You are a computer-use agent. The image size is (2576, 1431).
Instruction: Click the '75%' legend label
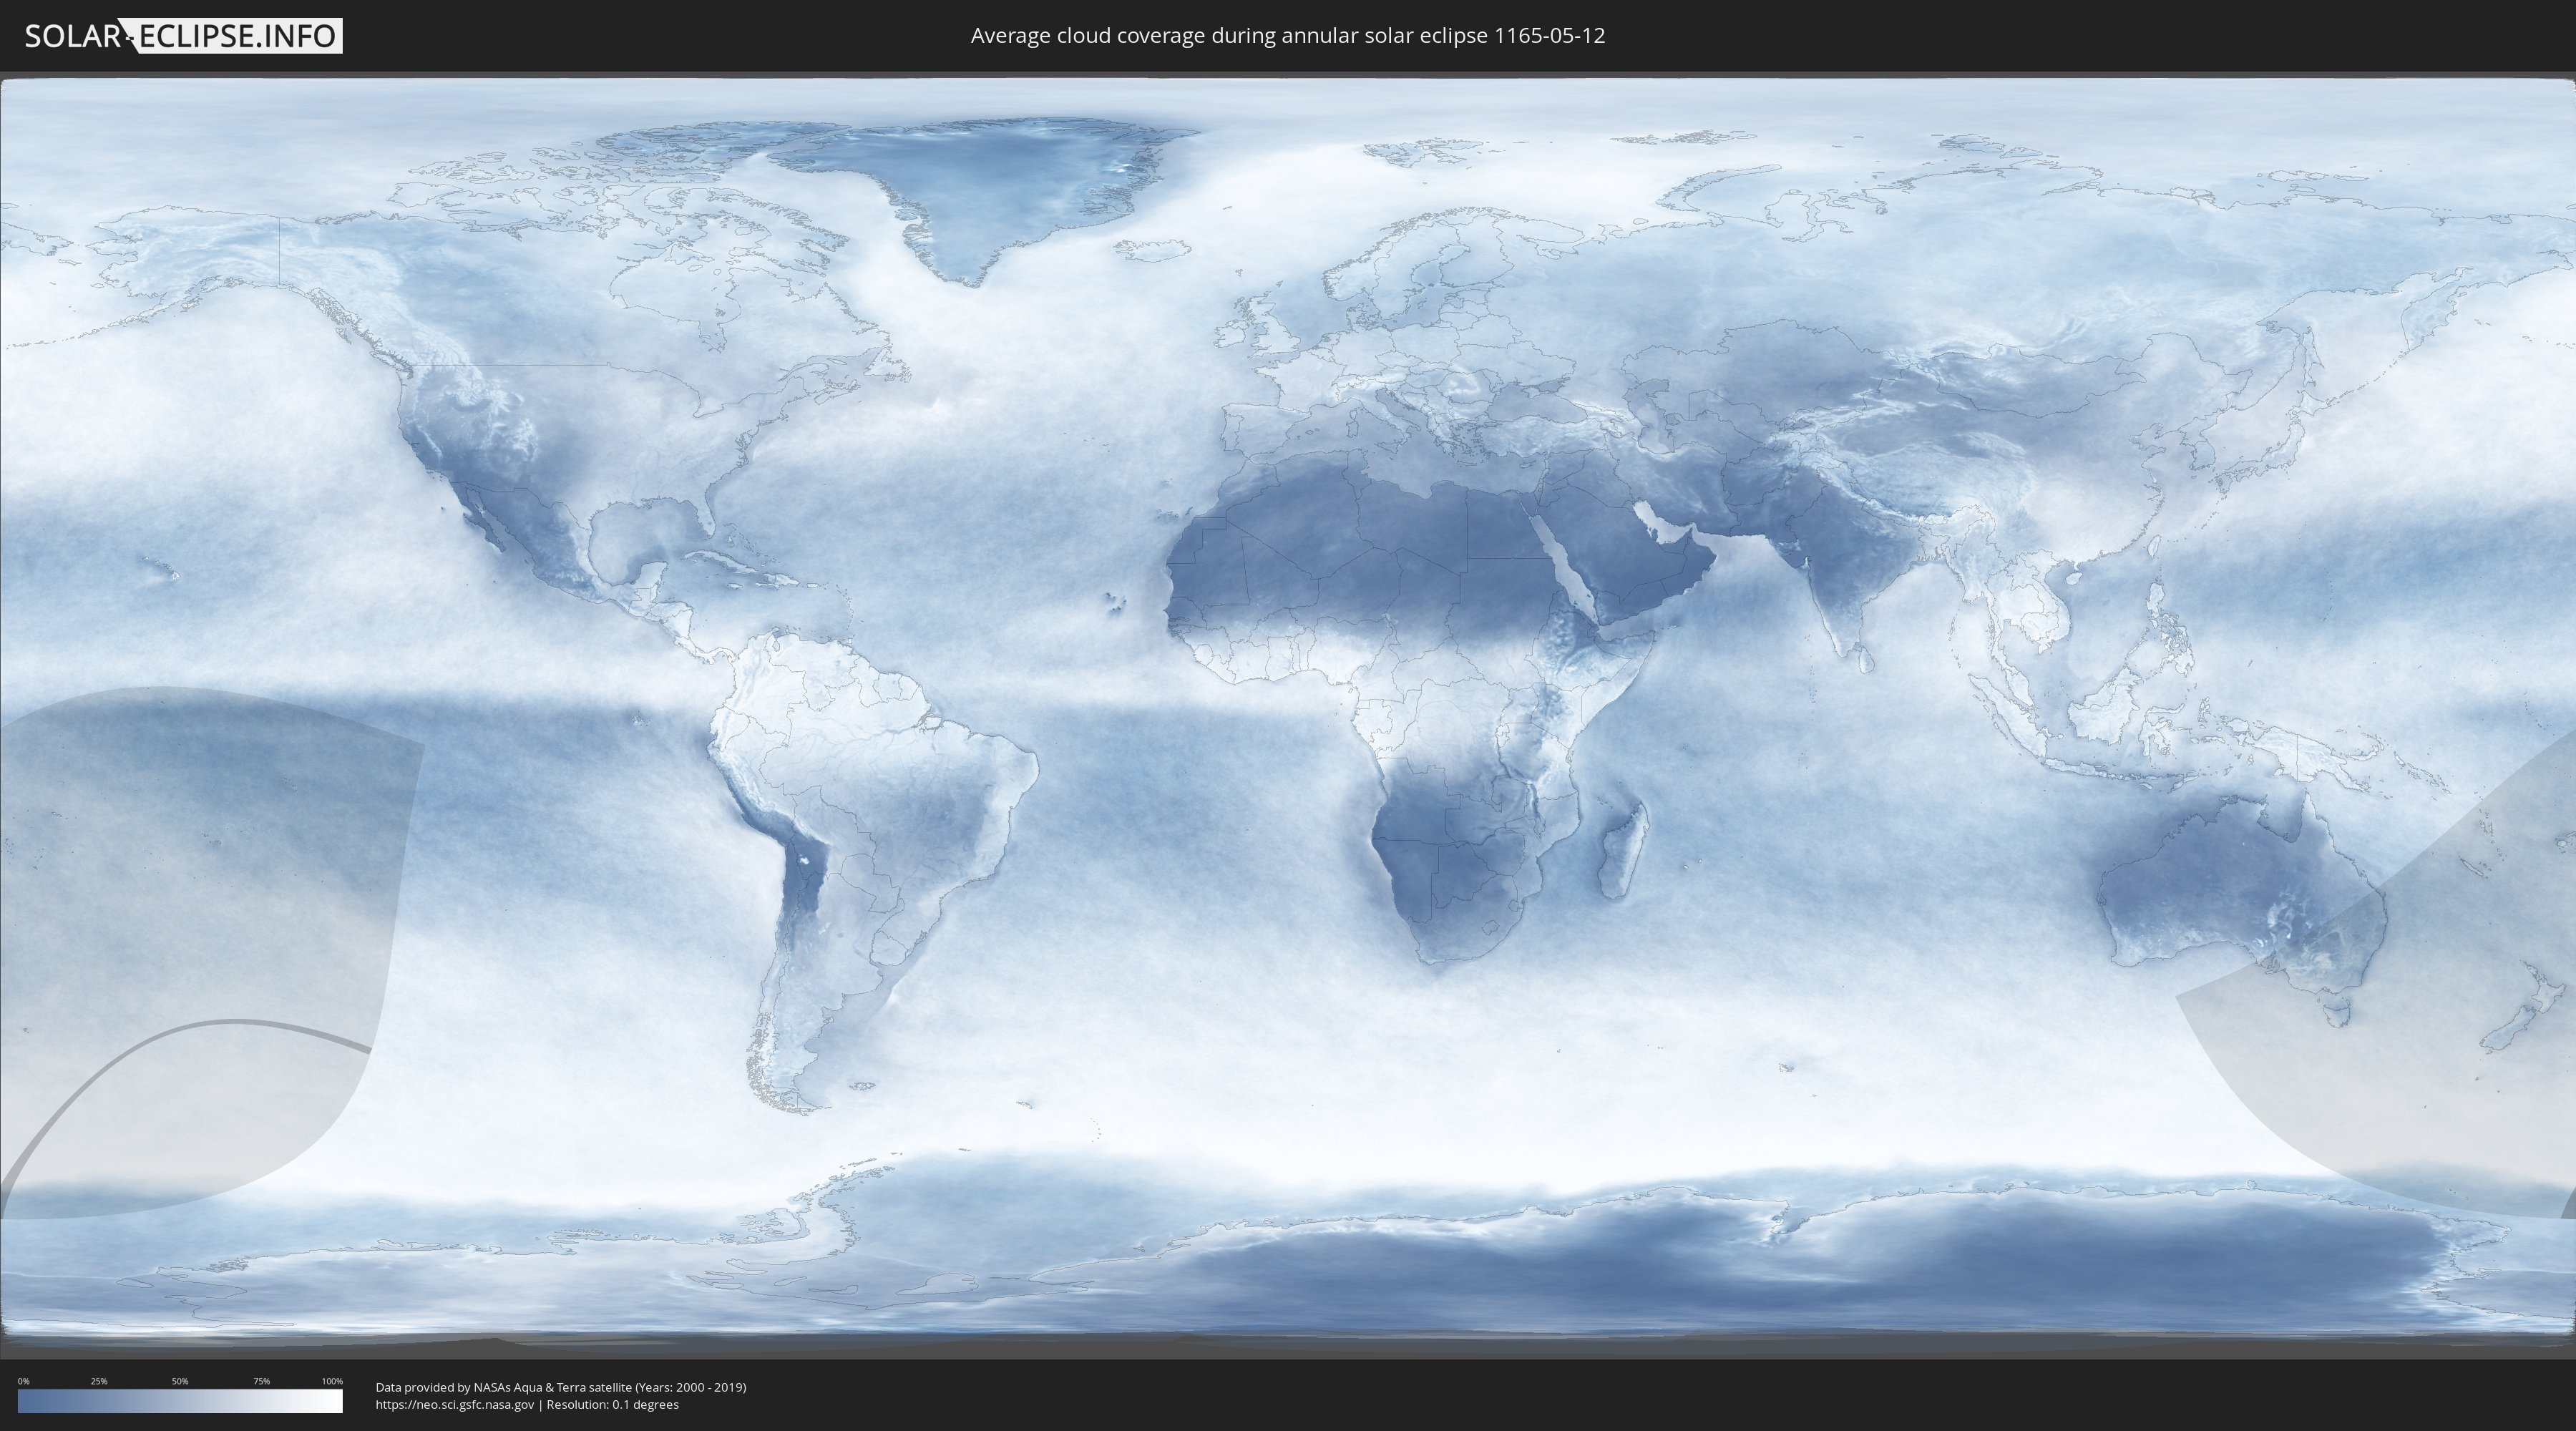[x=261, y=1381]
